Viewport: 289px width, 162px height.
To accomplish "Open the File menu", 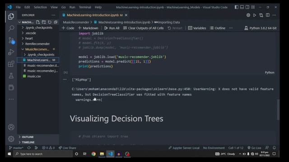I will coord(18,7).
